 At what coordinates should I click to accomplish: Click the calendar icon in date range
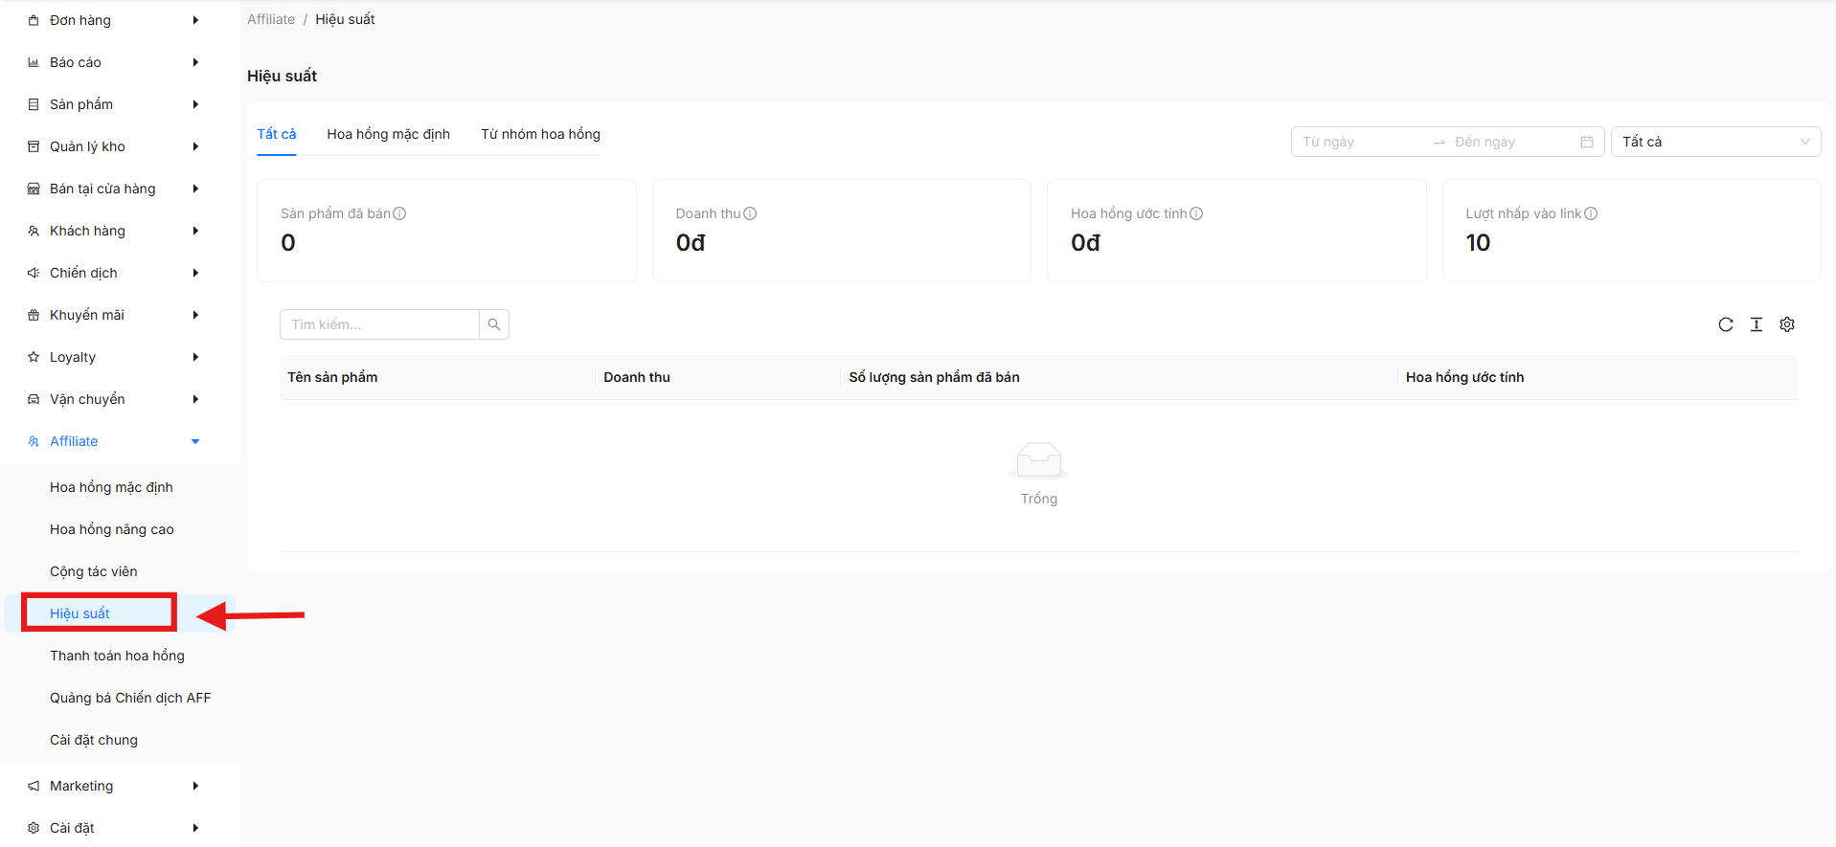click(1587, 142)
